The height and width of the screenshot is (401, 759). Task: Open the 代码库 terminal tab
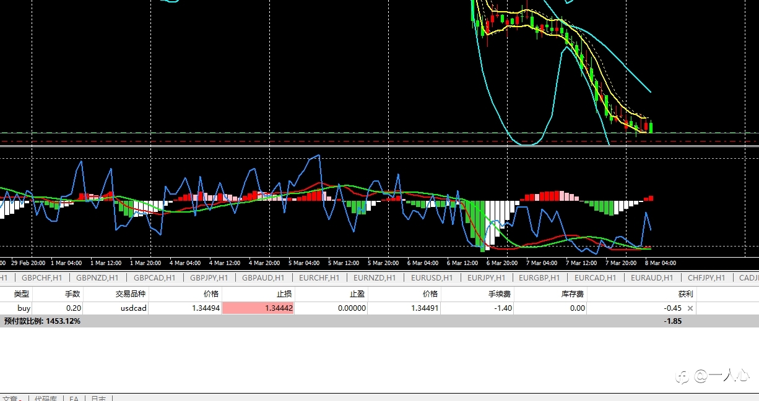pos(46,399)
